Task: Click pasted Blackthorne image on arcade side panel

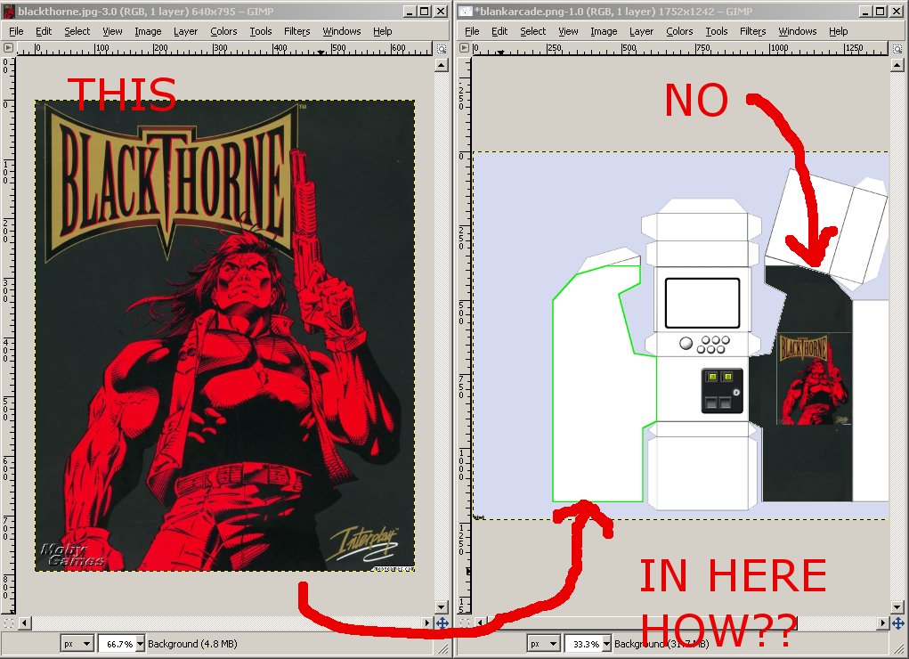Action: [x=814, y=378]
